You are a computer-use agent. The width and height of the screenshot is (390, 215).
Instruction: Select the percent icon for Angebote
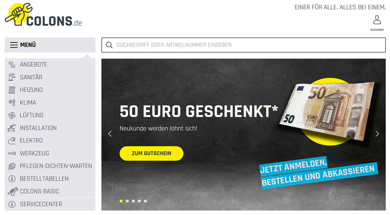click(x=12, y=64)
